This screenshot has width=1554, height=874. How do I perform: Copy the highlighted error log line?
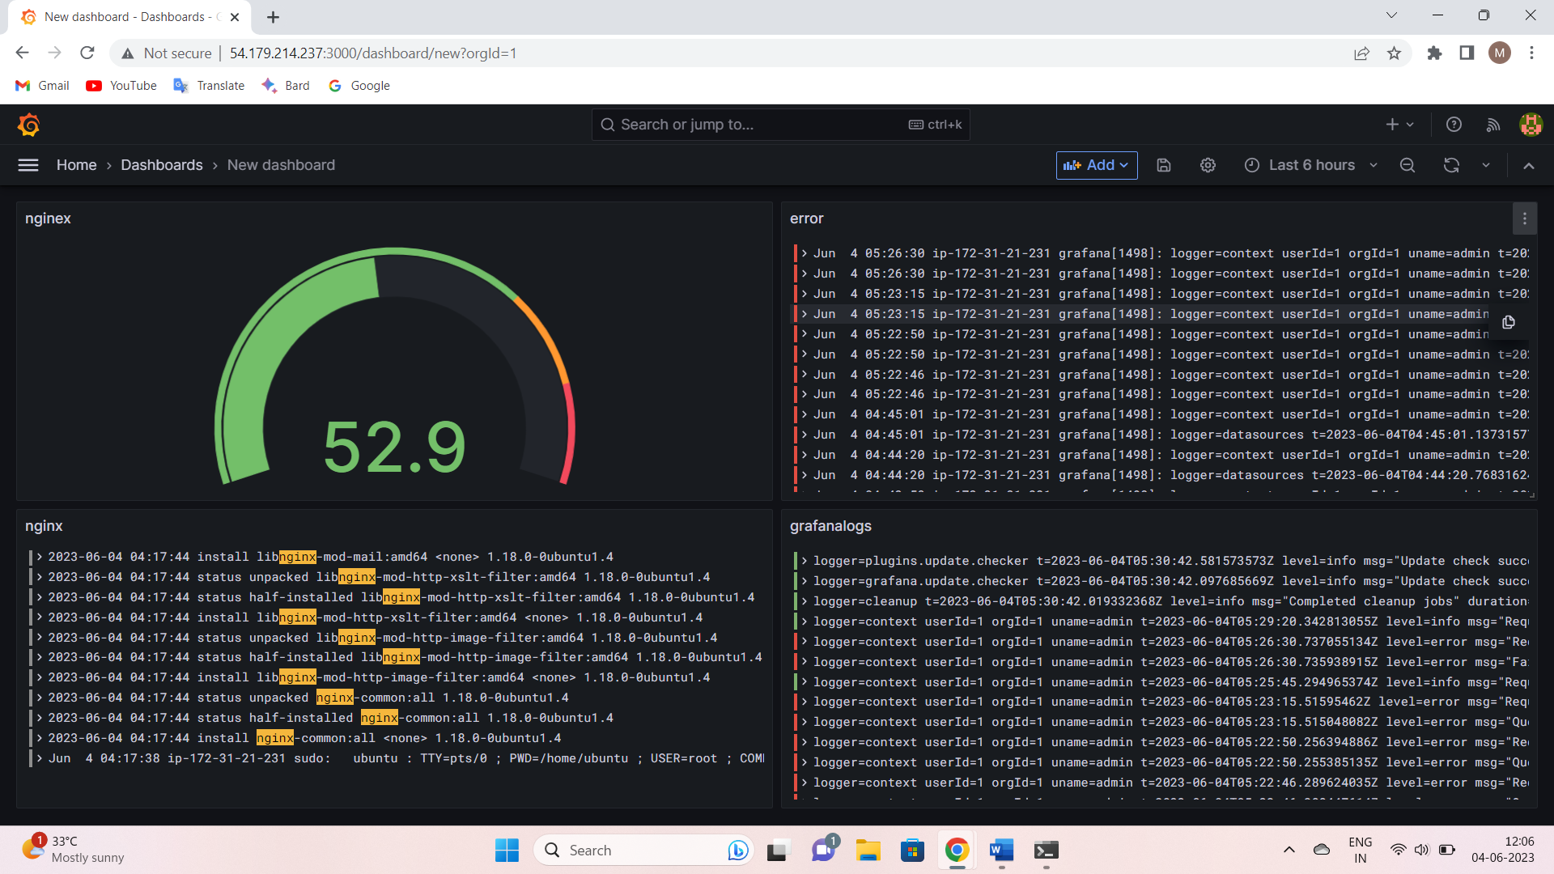[x=1509, y=322]
